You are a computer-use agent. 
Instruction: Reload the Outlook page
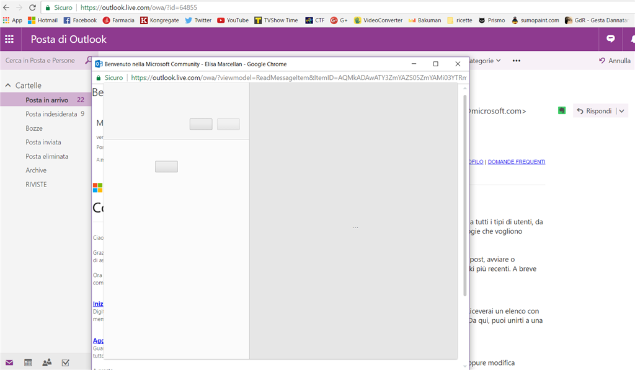pyautogui.click(x=32, y=7)
